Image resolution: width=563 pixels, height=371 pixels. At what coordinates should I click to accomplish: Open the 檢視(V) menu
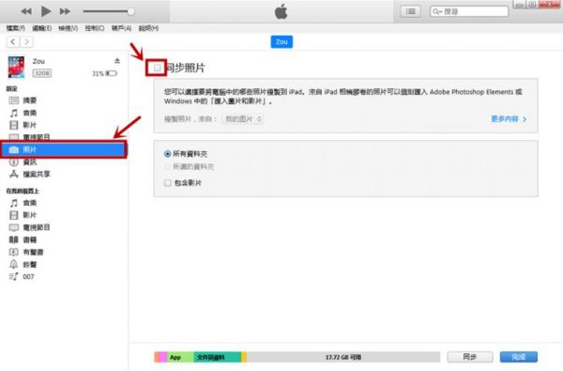tap(68, 28)
